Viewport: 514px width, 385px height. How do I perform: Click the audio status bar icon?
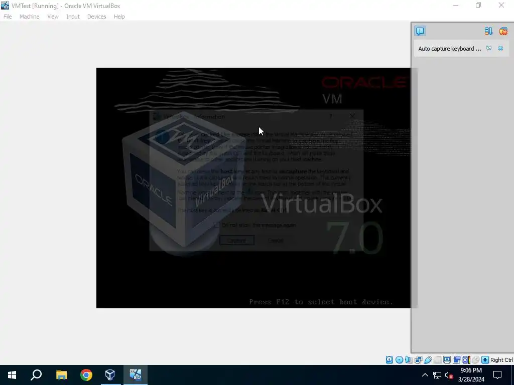point(409,360)
